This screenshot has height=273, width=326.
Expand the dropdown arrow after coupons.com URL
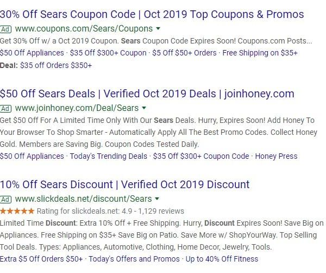(158, 28)
